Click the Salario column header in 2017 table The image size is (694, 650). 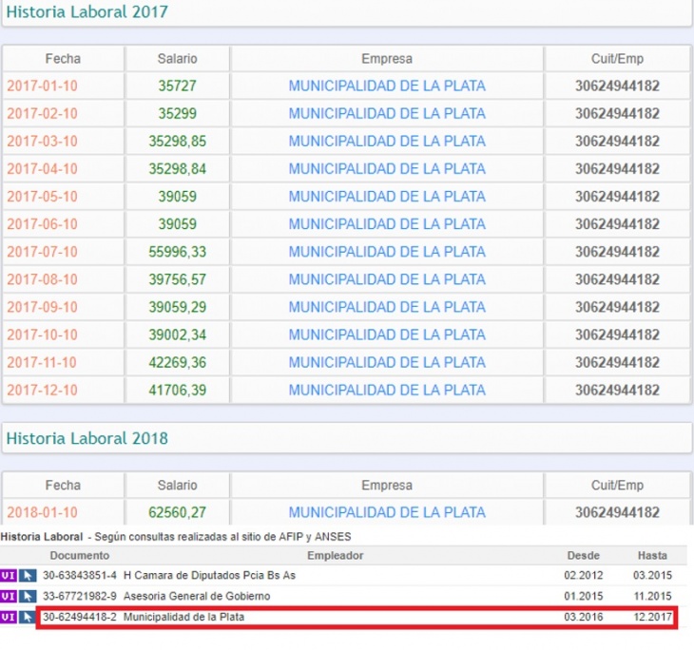tap(177, 58)
